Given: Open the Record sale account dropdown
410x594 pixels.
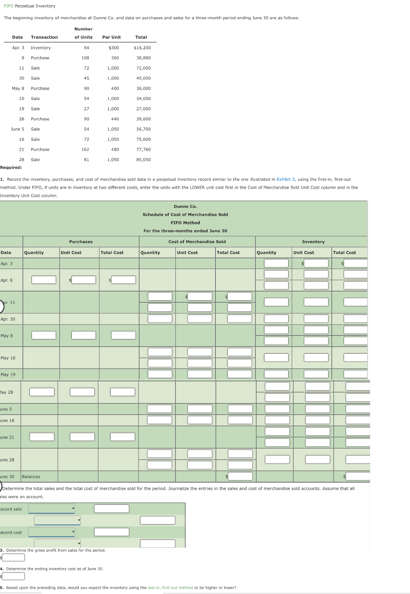Looking at the screenshot, I should (x=52, y=508).
